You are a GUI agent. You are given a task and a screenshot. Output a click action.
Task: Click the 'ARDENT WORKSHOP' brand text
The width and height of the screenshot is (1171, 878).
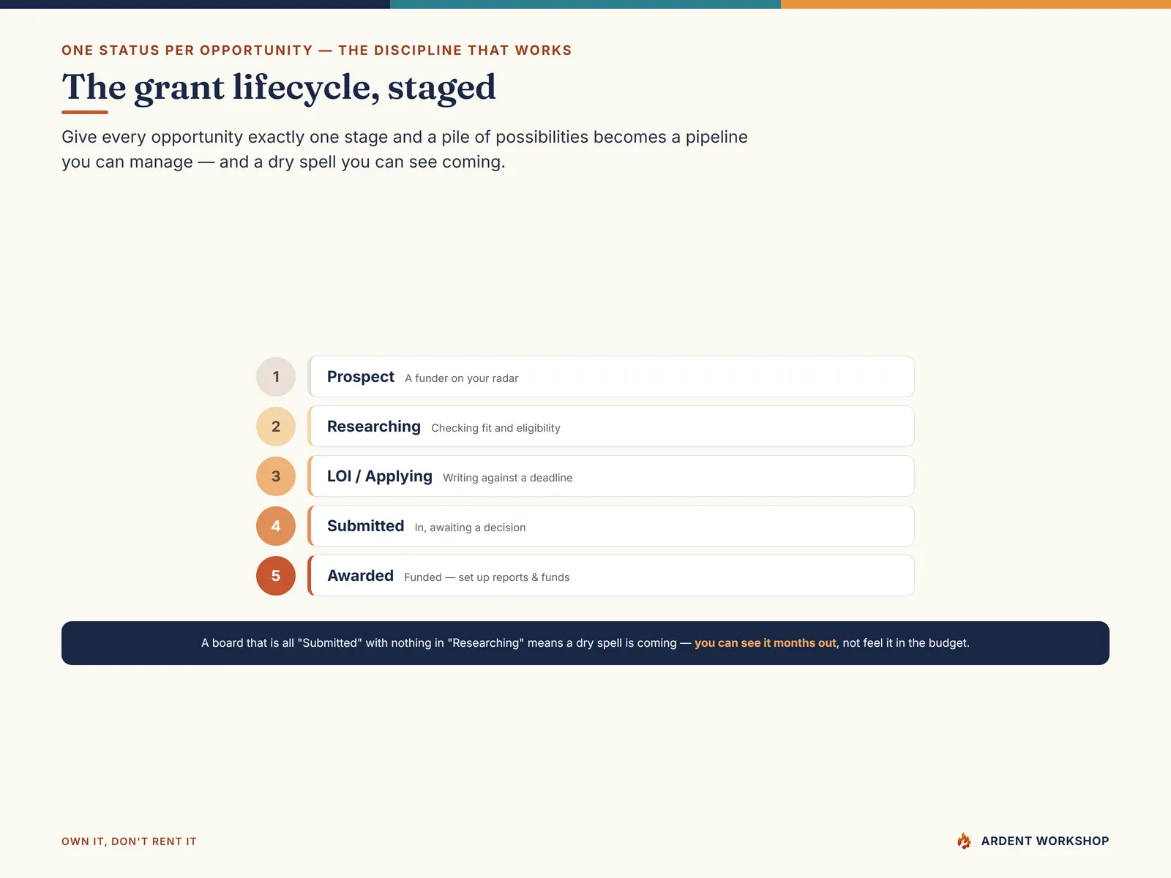(1045, 841)
